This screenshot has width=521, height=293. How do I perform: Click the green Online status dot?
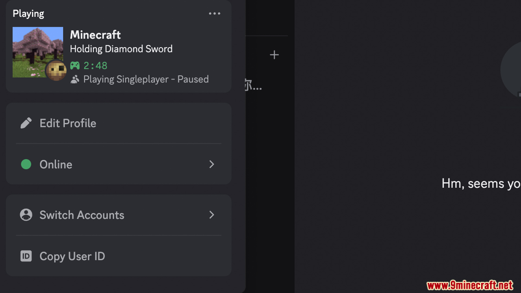pos(26,164)
